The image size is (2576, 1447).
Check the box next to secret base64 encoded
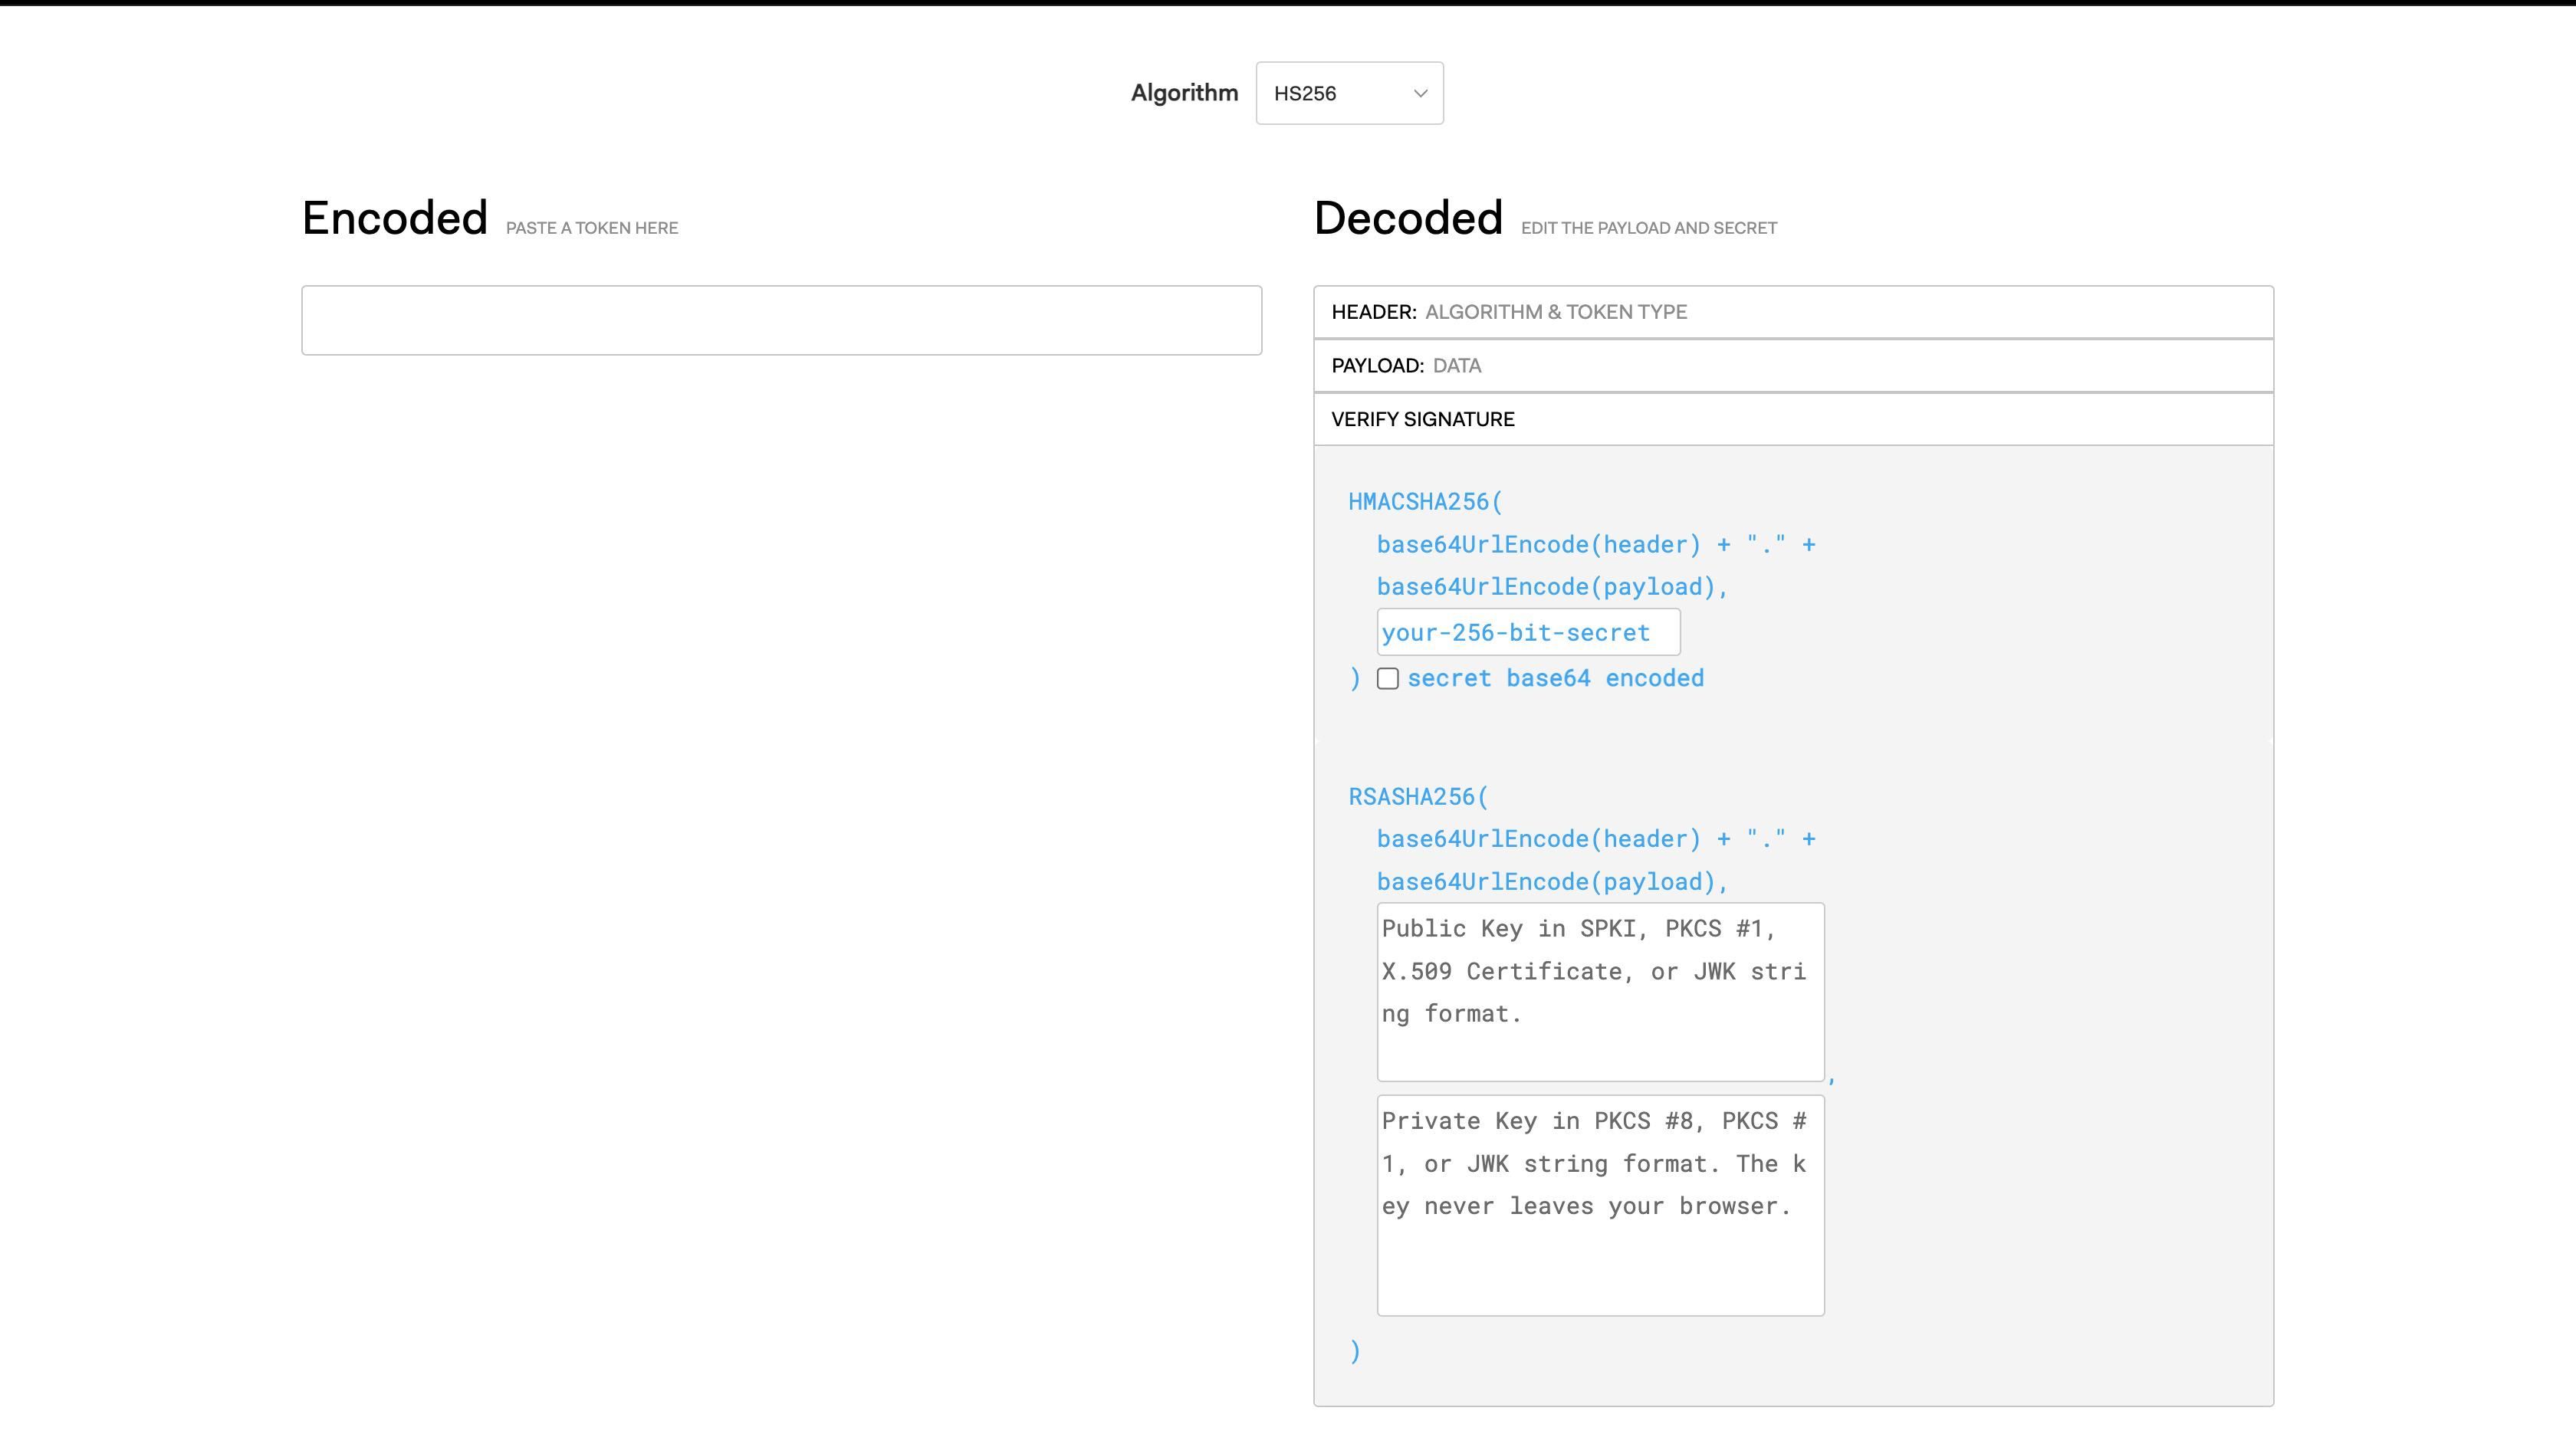[1388, 679]
